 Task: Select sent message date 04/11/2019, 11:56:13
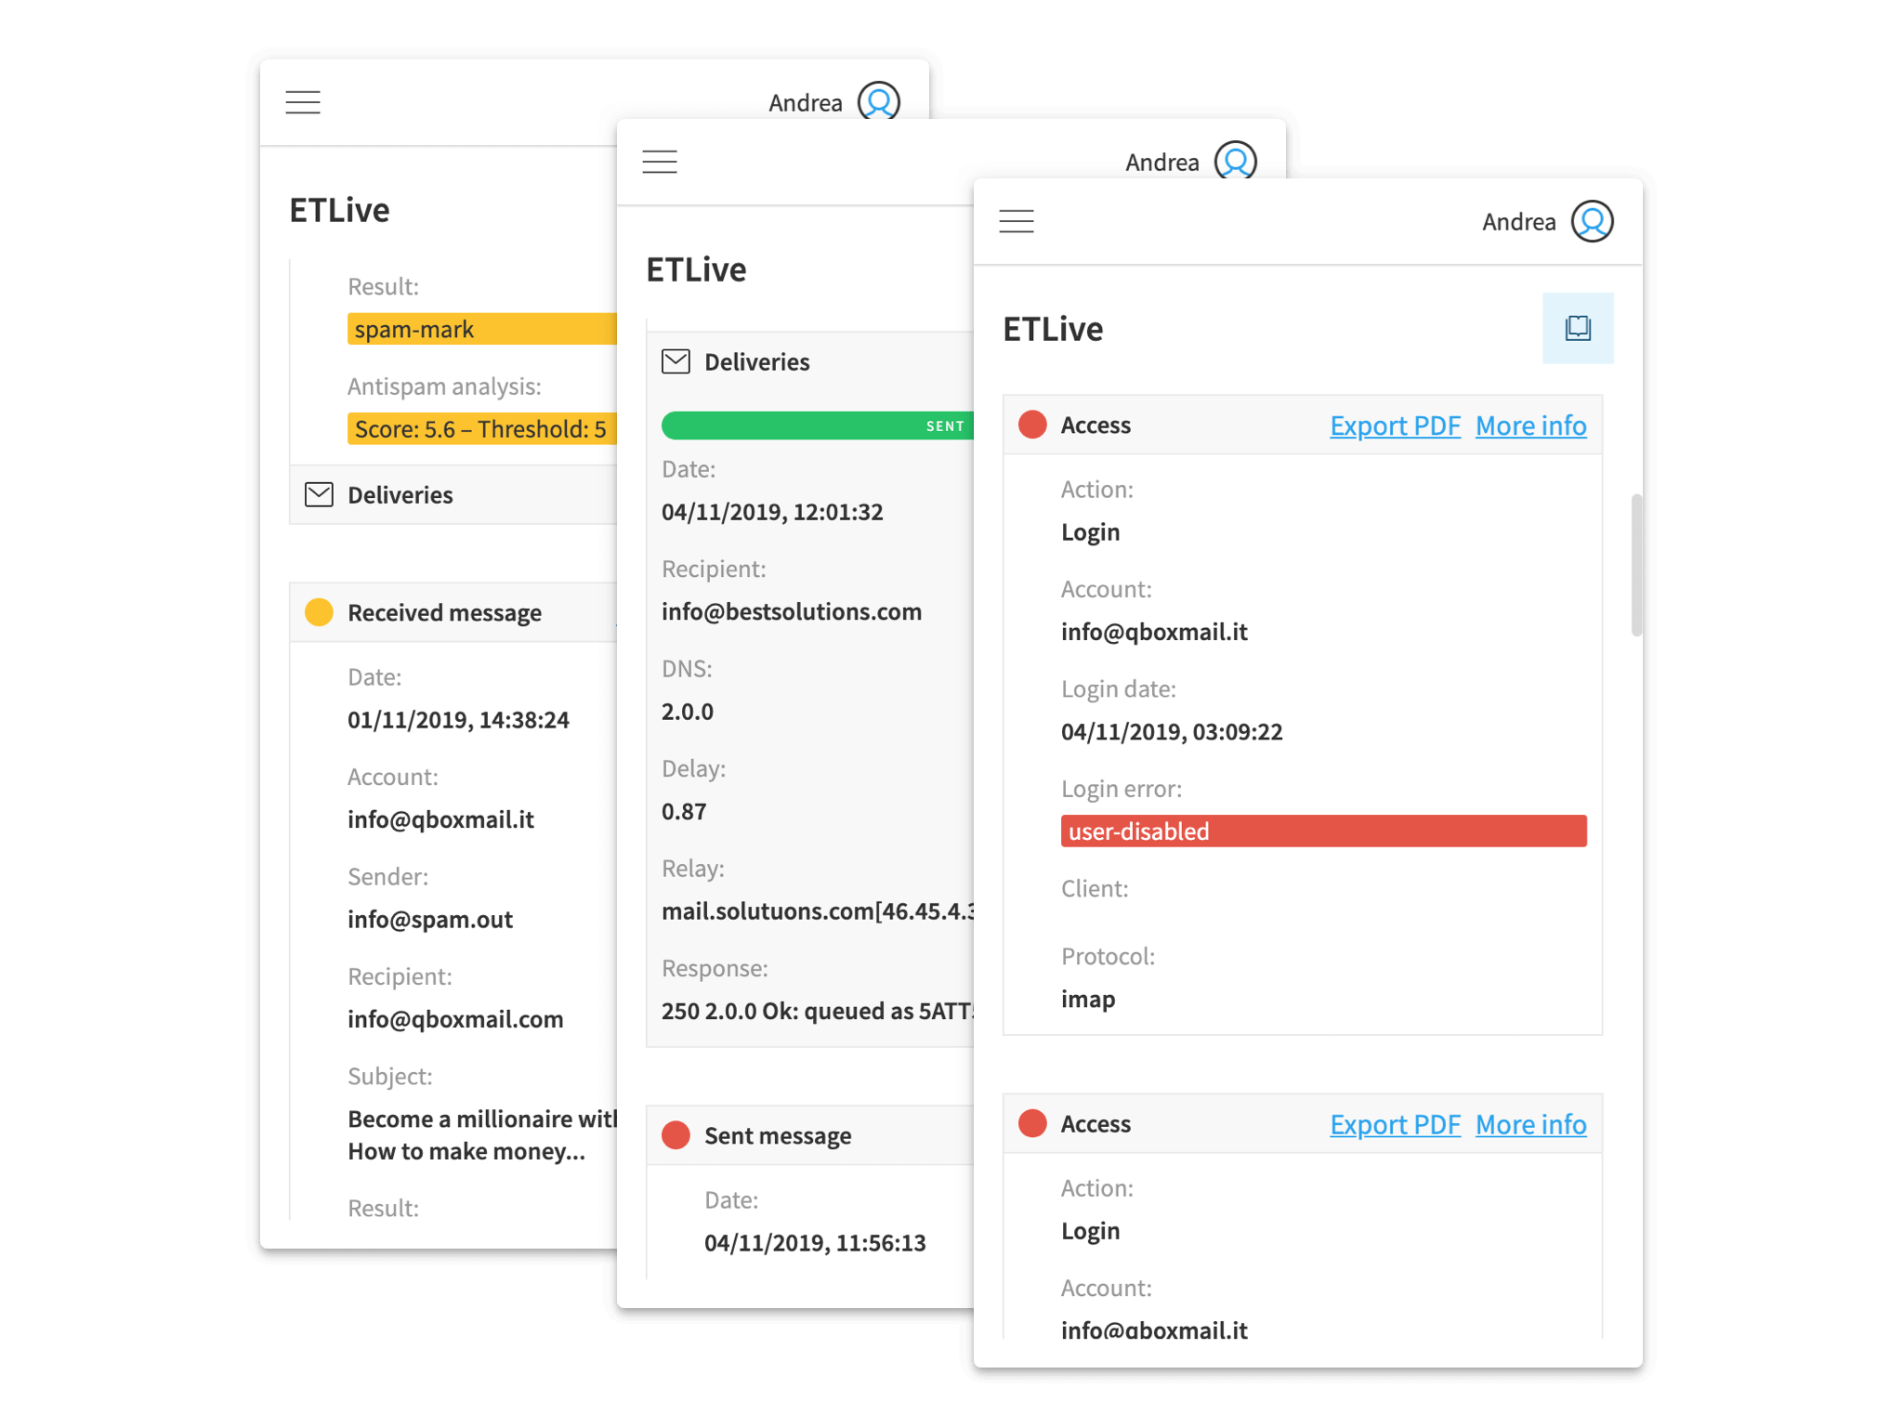pyautogui.click(x=814, y=1243)
